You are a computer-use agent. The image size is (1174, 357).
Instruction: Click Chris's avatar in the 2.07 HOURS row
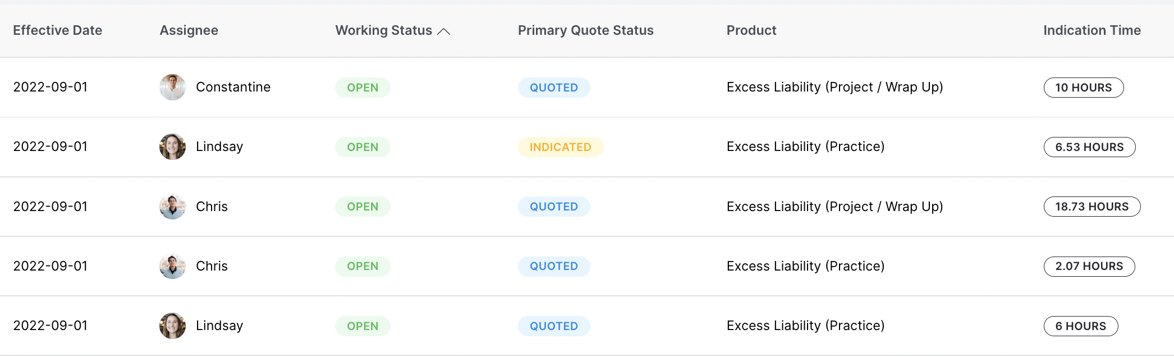[x=172, y=266]
